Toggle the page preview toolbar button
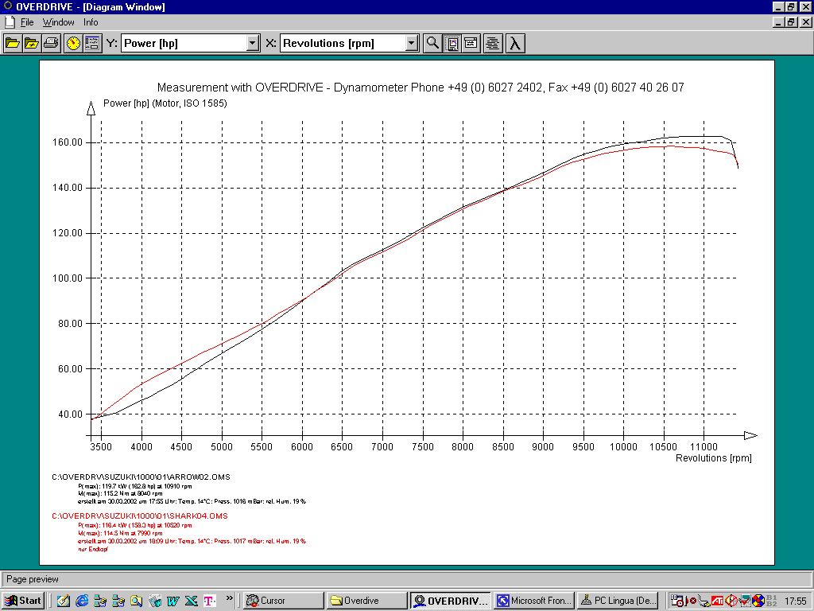The width and height of the screenshot is (814, 611). pos(452,43)
